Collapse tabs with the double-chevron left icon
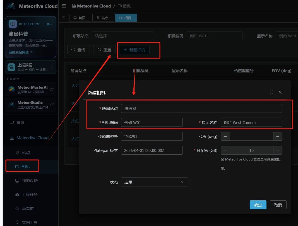The height and width of the screenshot is (226, 298). [x=64, y=18]
